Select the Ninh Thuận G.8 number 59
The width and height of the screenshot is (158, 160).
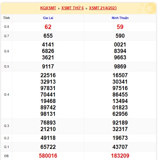[120, 27]
